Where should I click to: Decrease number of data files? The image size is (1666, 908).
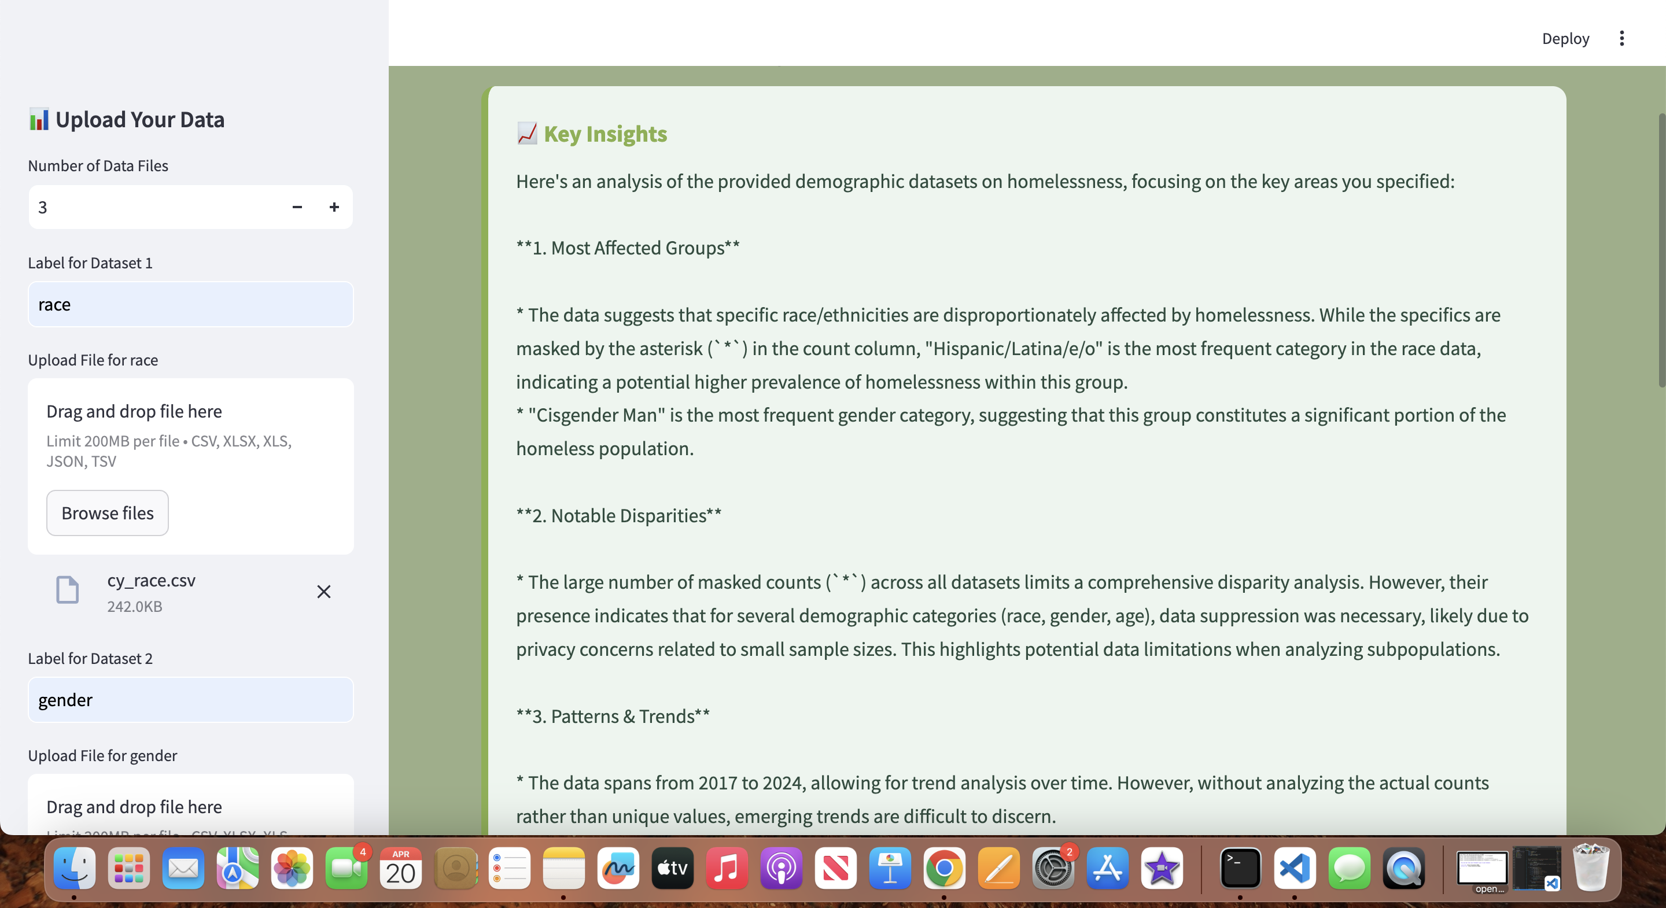point(297,207)
